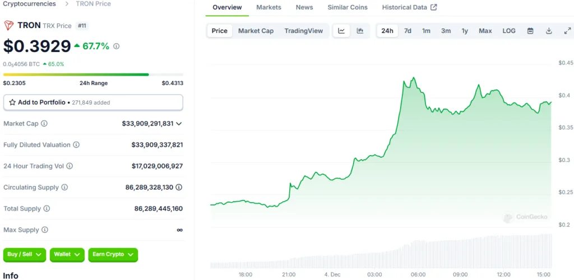Select the 7d time range
The image size is (574, 280).
(408, 31)
